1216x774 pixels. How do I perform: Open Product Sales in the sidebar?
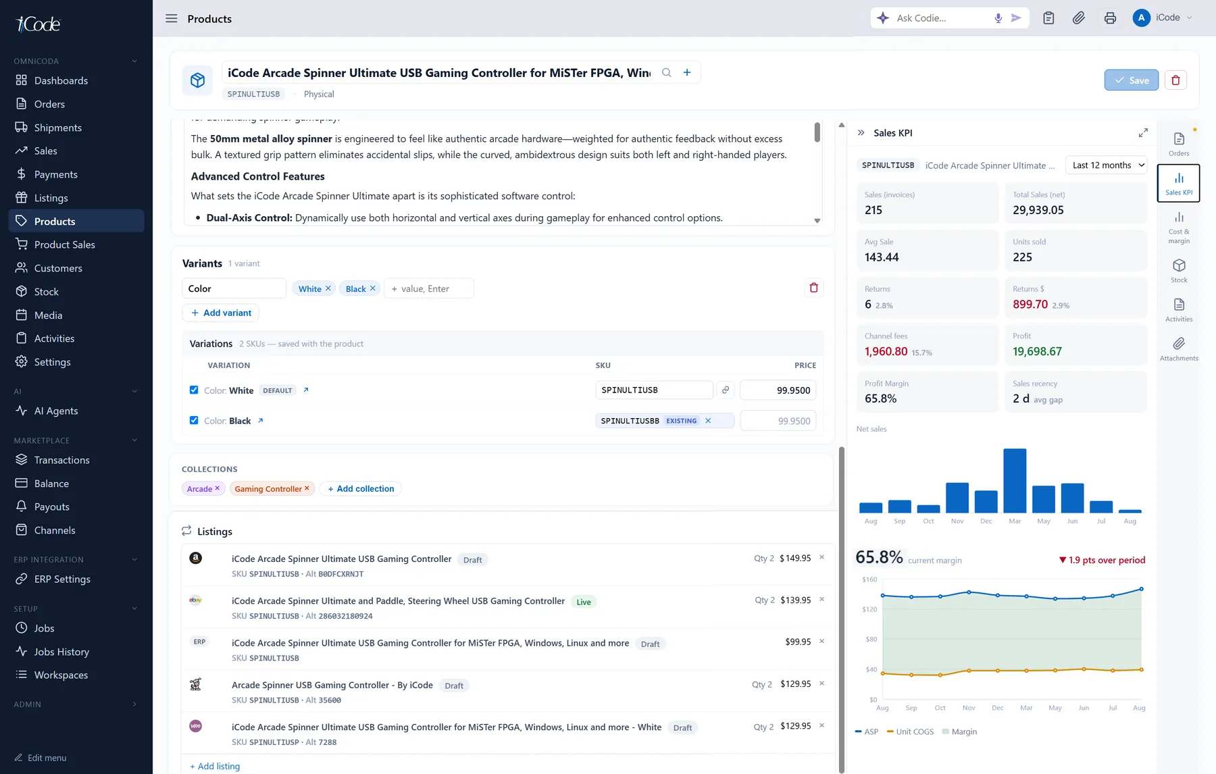point(76,244)
